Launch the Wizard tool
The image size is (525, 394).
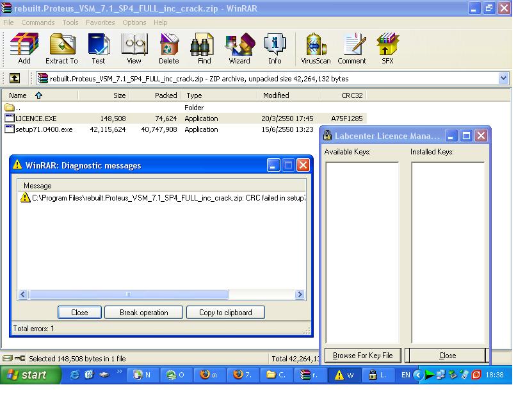click(x=239, y=48)
